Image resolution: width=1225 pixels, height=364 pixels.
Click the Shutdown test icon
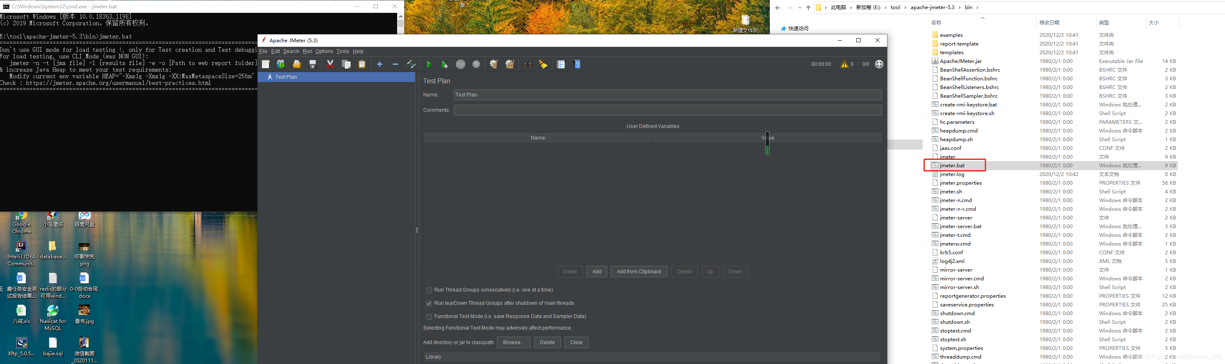[x=476, y=64]
